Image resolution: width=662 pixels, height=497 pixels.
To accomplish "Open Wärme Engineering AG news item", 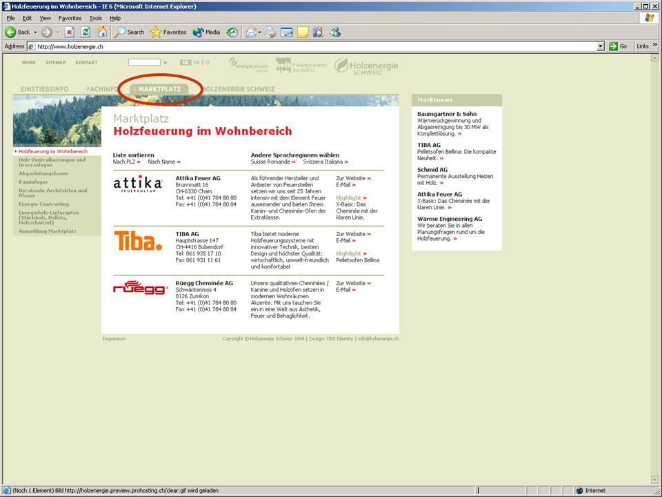I will coord(451,228).
